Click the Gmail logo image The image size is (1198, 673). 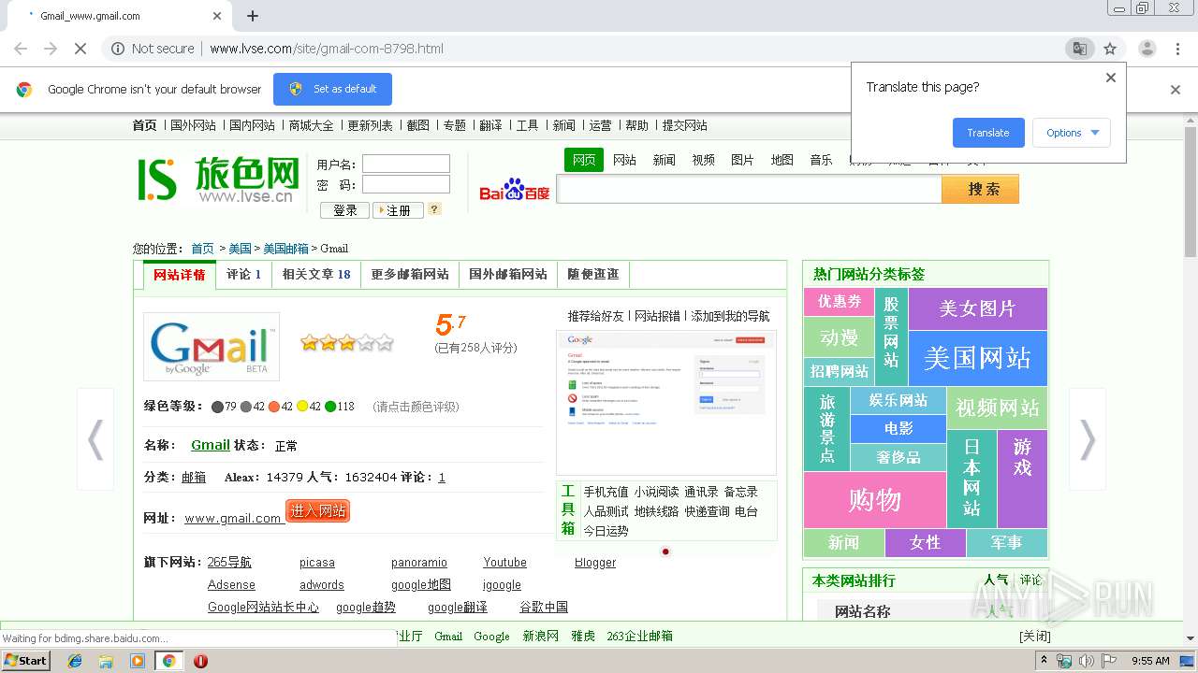212,347
